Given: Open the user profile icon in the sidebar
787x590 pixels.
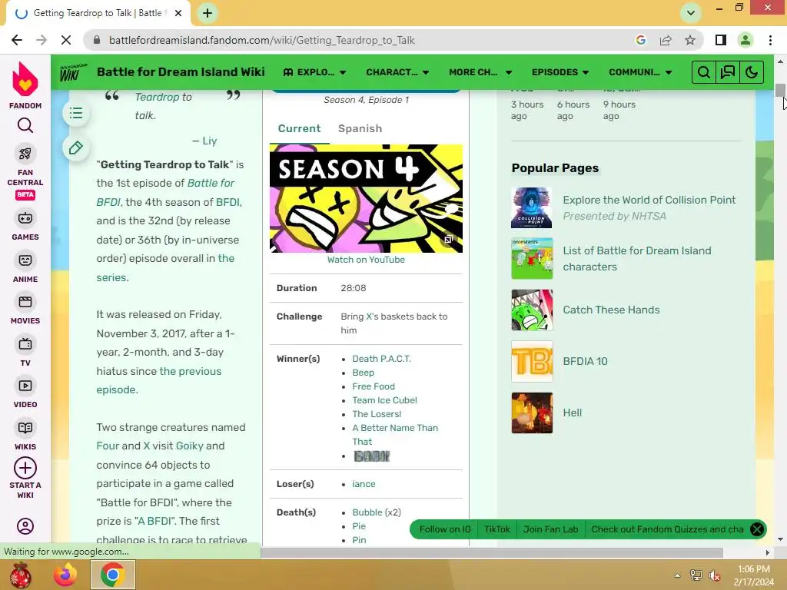Looking at the screenshot, I should [x=25, y=525].
